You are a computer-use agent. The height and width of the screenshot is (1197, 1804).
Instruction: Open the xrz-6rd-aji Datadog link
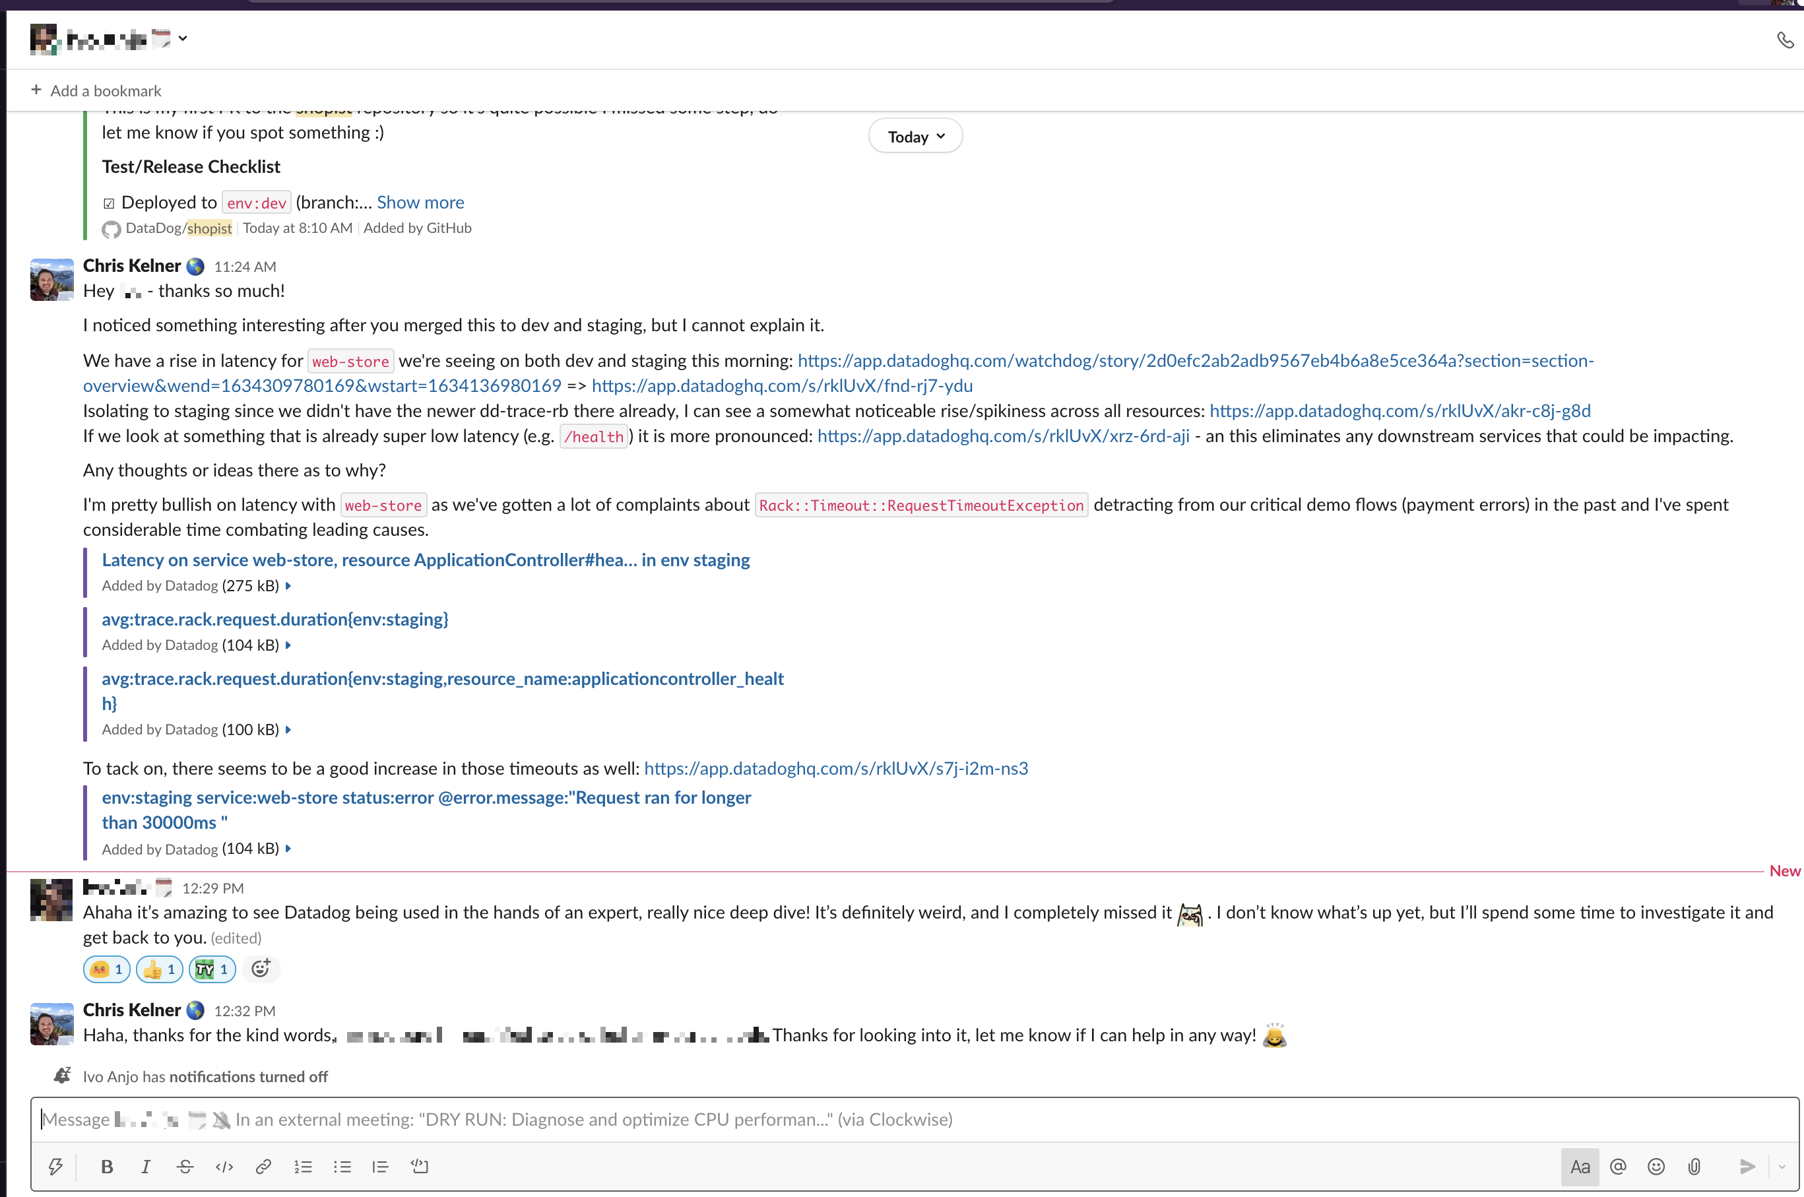pyautogui.click(x=1003, y=436)
